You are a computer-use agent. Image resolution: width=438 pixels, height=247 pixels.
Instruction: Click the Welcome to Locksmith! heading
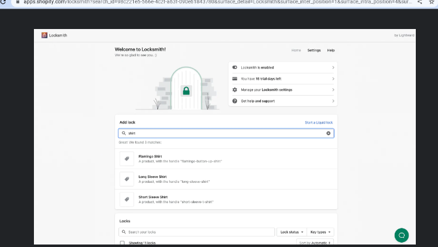140,49
